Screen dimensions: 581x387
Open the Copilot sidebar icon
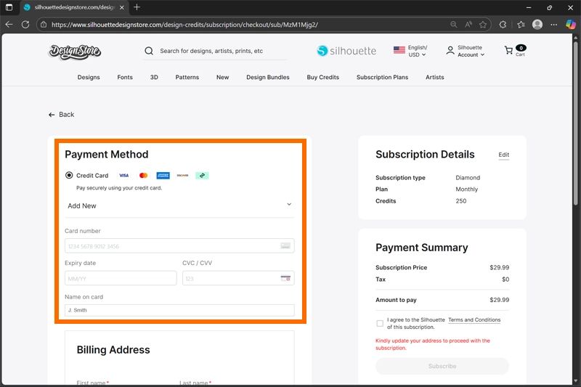tap(571, 24)
